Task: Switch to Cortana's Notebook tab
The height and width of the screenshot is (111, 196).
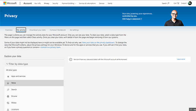Action: 58,30
